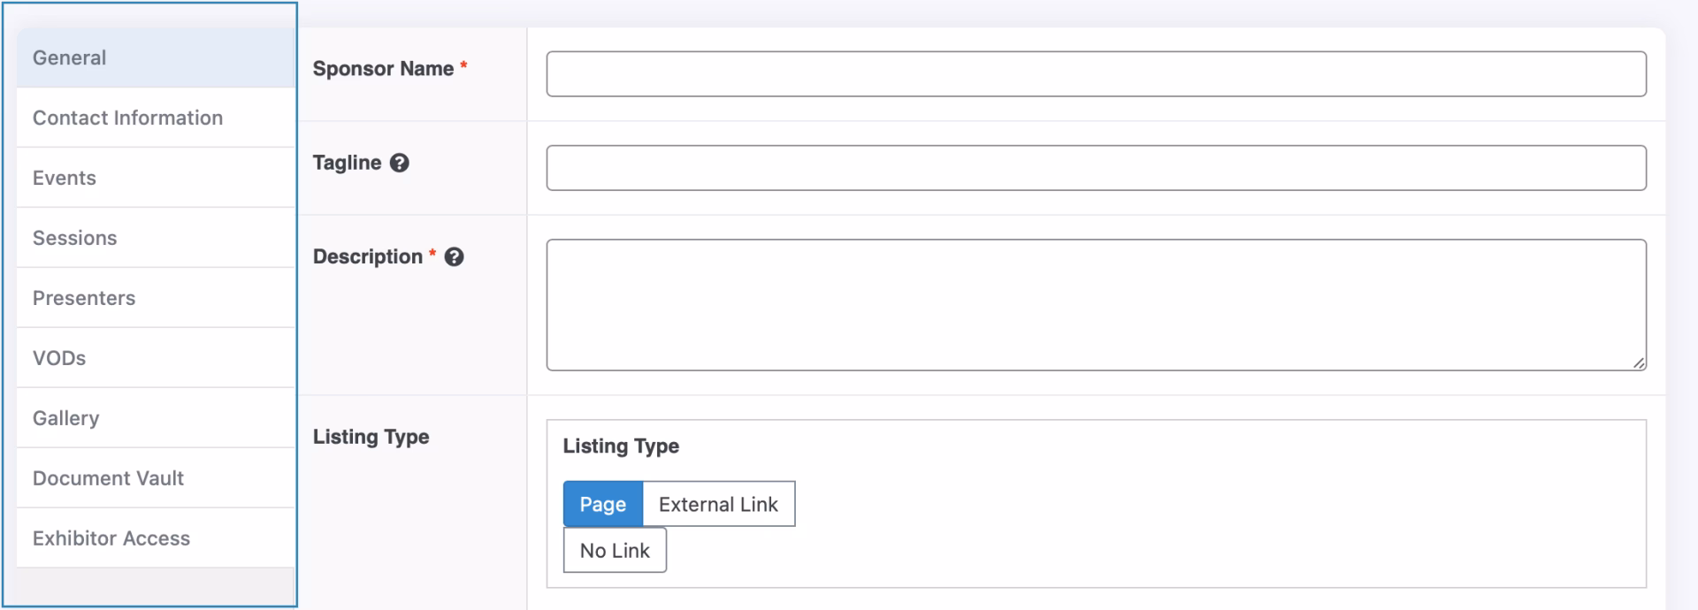This screenshot has height=610, width=1698.
Task: Navigate to the Document Vault tab
Action: click(x=108, y=478)
